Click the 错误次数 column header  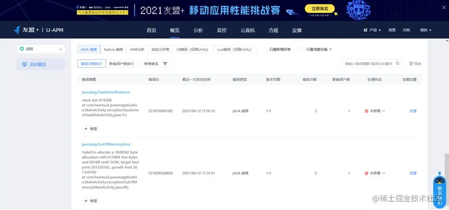click(x=310, y=80)
